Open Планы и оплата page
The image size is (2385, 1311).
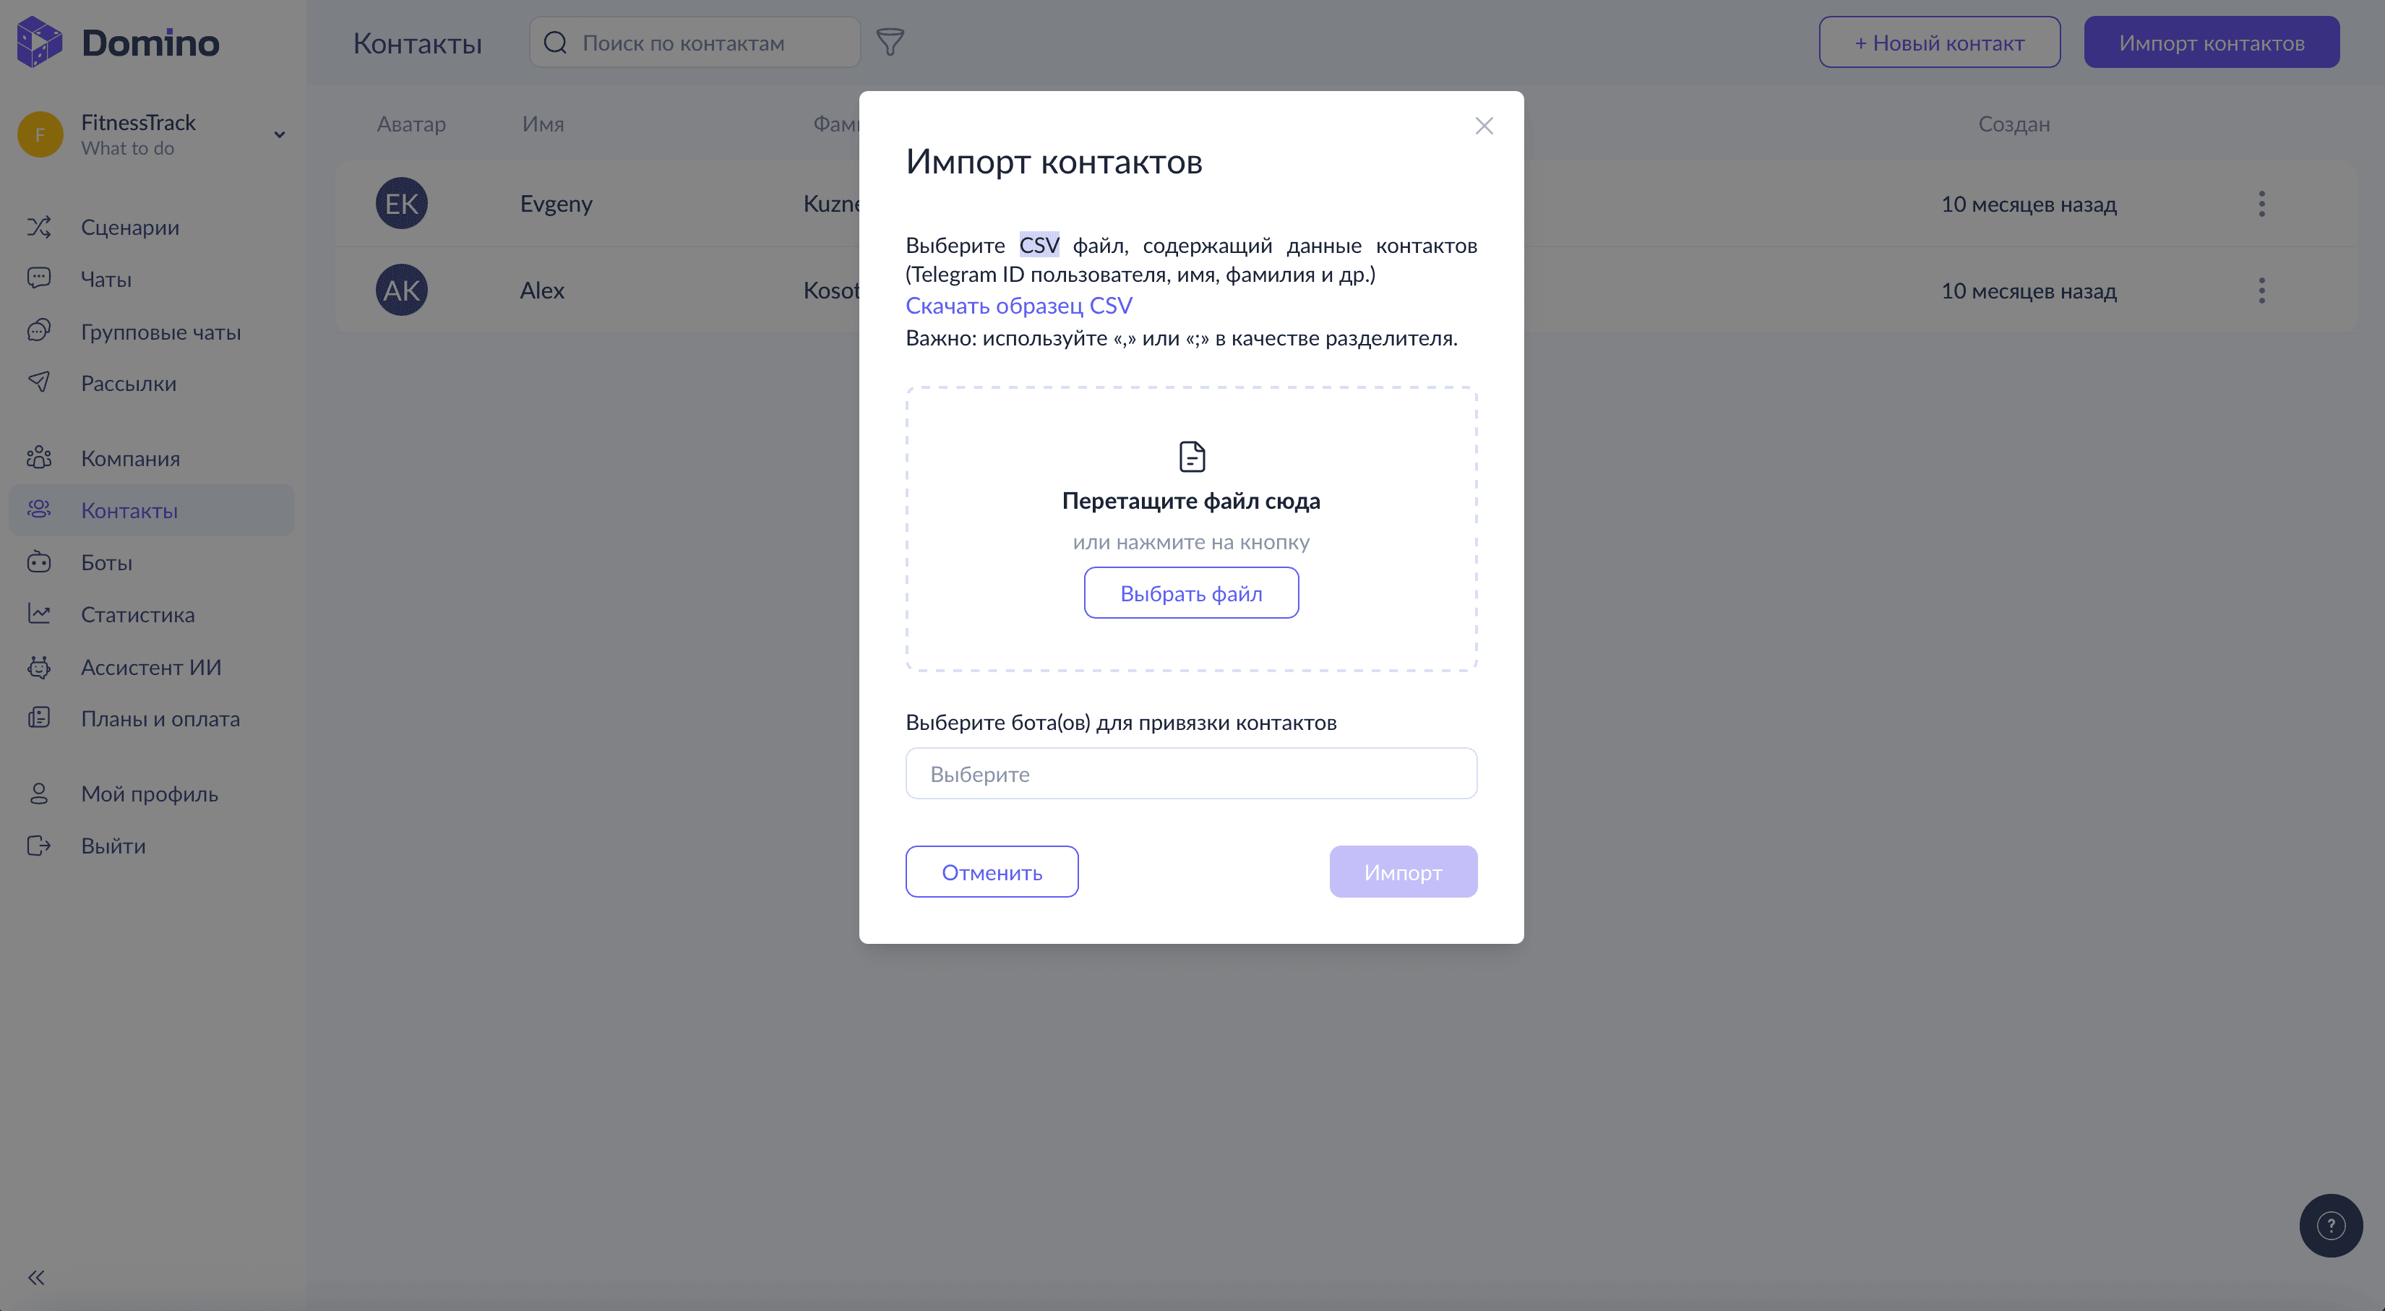point(159,718)
